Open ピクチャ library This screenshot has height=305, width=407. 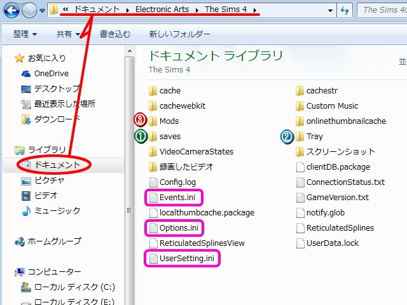click(43, 180)
